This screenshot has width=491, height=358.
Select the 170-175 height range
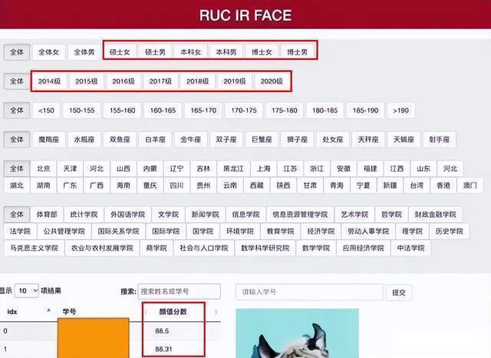pyautogui.click(x=244, y=110)
